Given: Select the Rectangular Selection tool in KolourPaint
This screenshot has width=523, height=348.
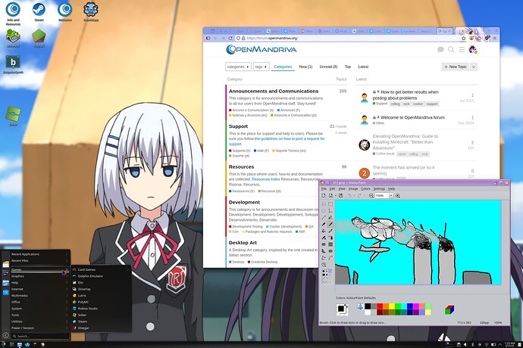Looking at the screenshot, I should click(330, 204).
